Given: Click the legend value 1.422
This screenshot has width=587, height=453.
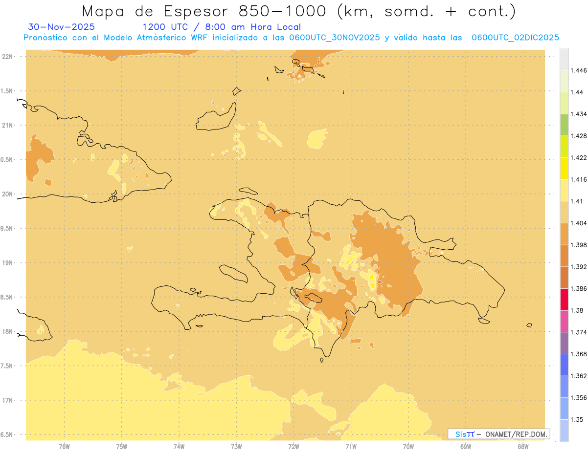Looking at the screenshot, I should point(578,157).
